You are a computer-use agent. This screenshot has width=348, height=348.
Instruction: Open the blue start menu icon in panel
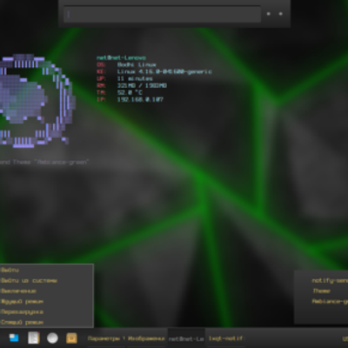[14, 338]
